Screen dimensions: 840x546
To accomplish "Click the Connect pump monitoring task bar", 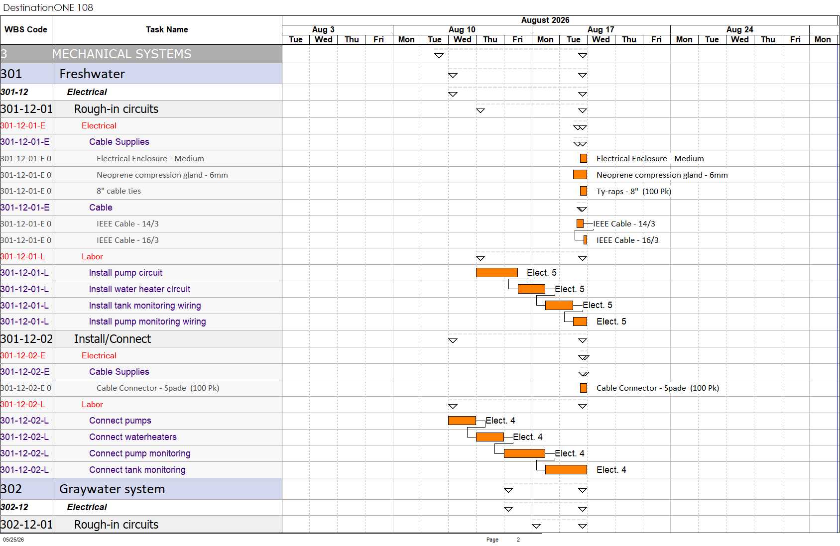I will (524, 453).
